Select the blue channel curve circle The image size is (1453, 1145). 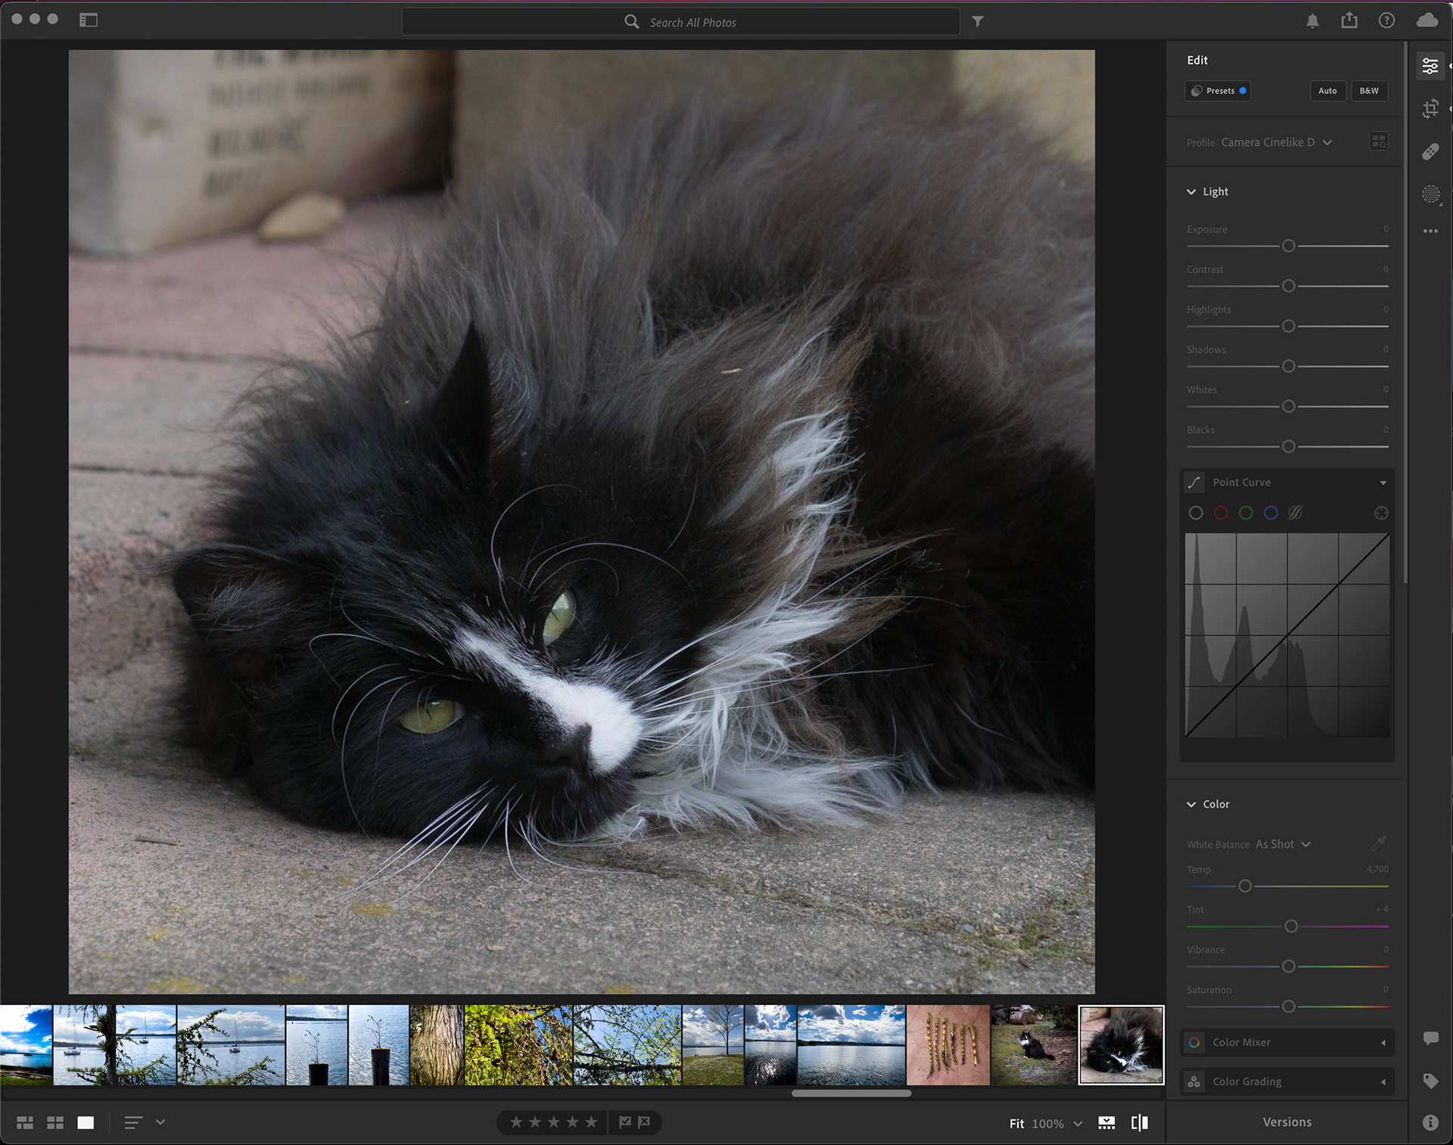coord(1271,514)
